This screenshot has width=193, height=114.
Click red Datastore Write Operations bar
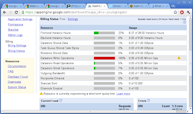point(104,58)
